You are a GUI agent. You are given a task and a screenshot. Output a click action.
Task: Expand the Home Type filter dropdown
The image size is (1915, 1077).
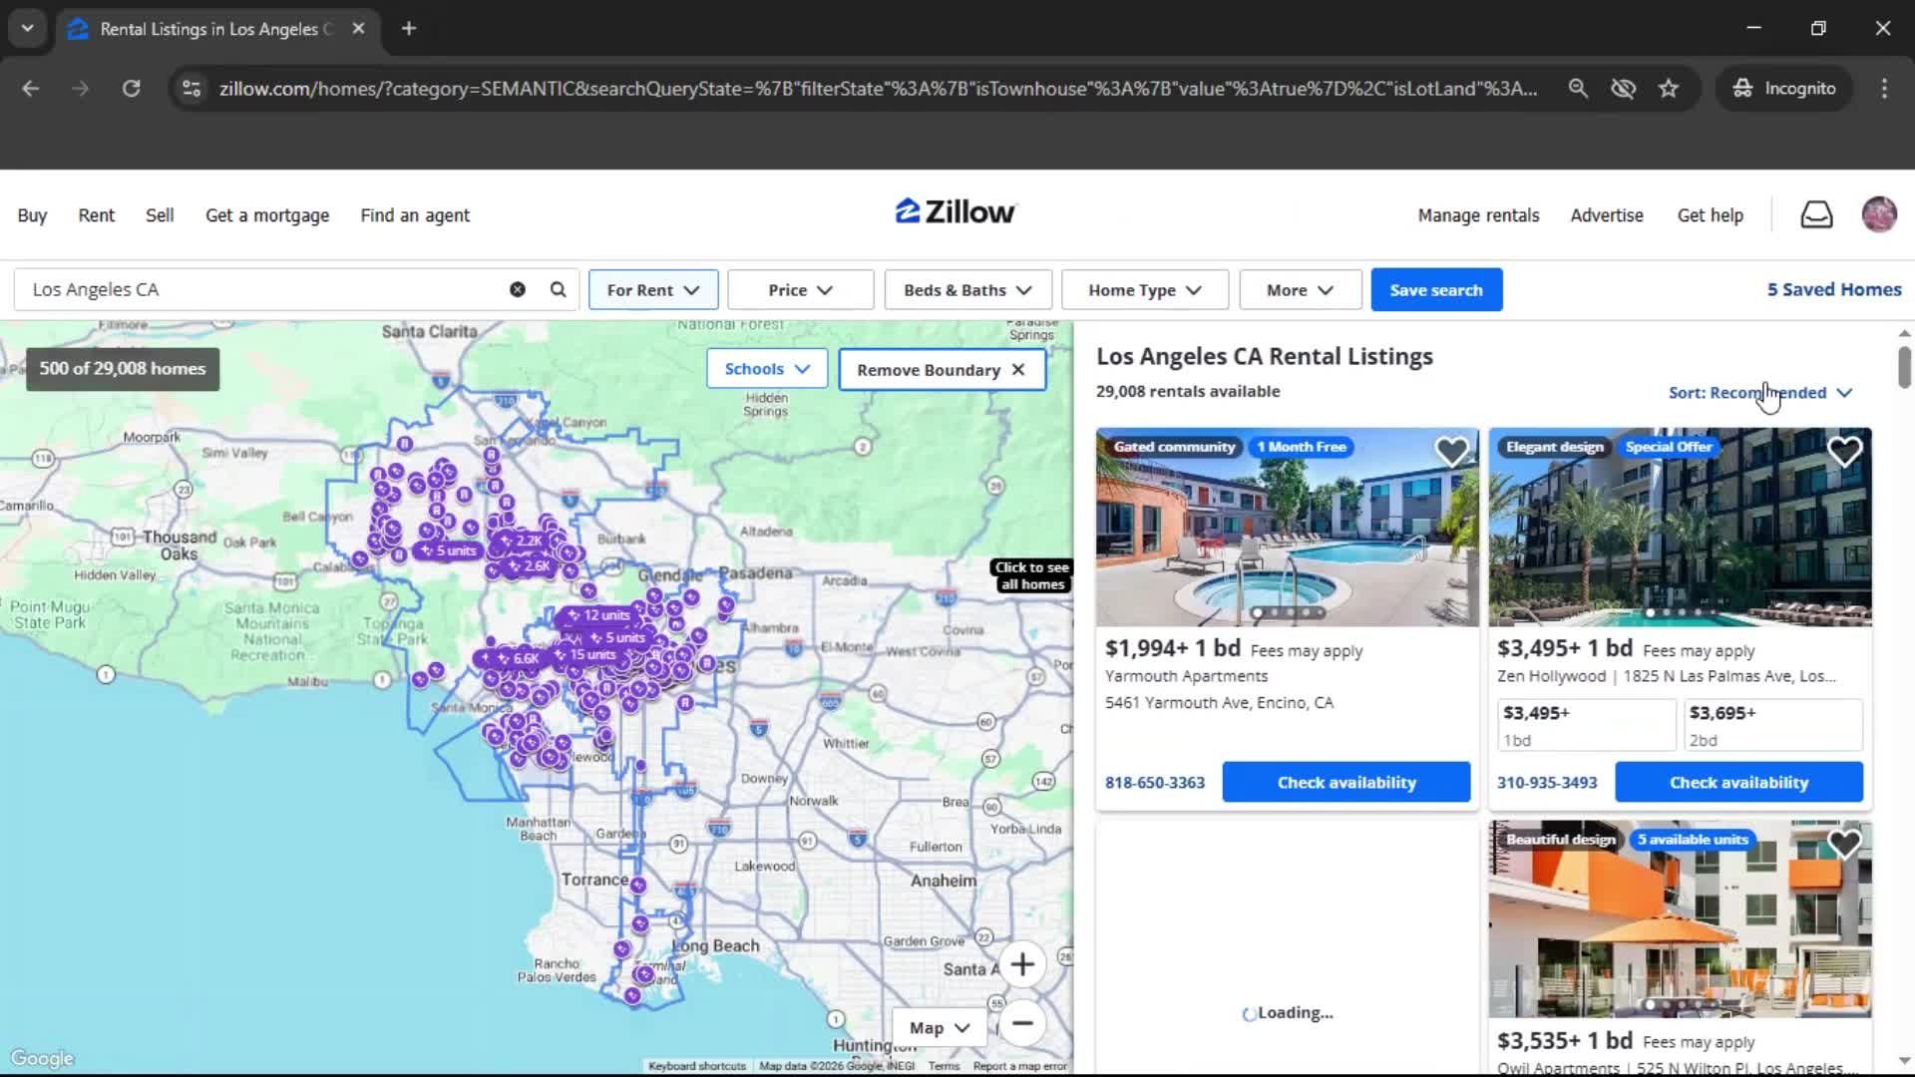tap(1143, 289)
